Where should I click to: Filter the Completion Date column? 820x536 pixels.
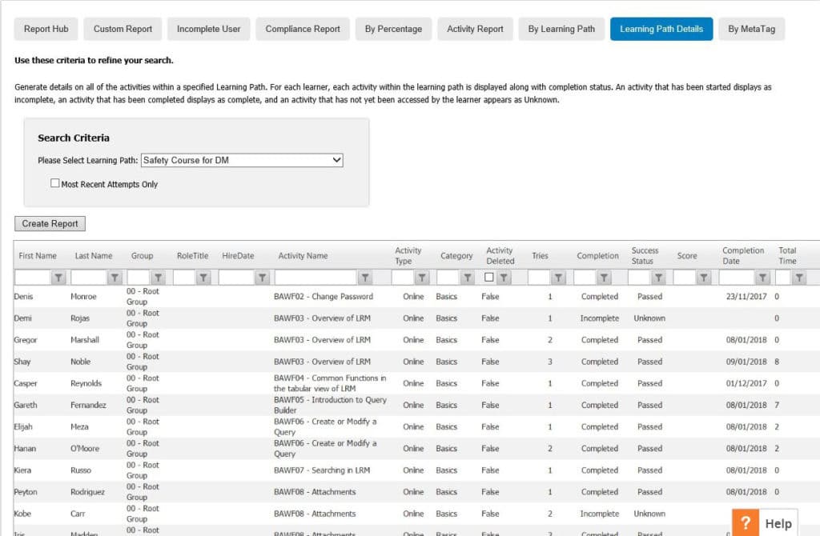pyautogui.click(x=763, y=276)
